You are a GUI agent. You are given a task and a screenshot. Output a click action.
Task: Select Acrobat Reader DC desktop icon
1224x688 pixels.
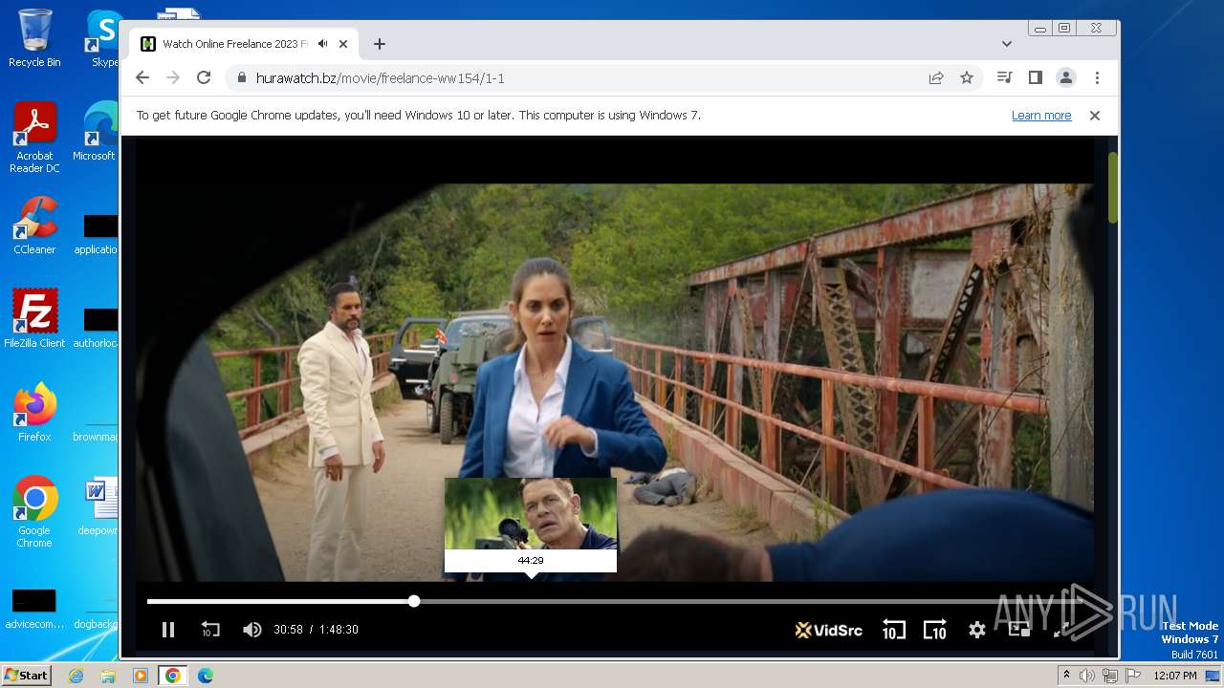[34, 138]
